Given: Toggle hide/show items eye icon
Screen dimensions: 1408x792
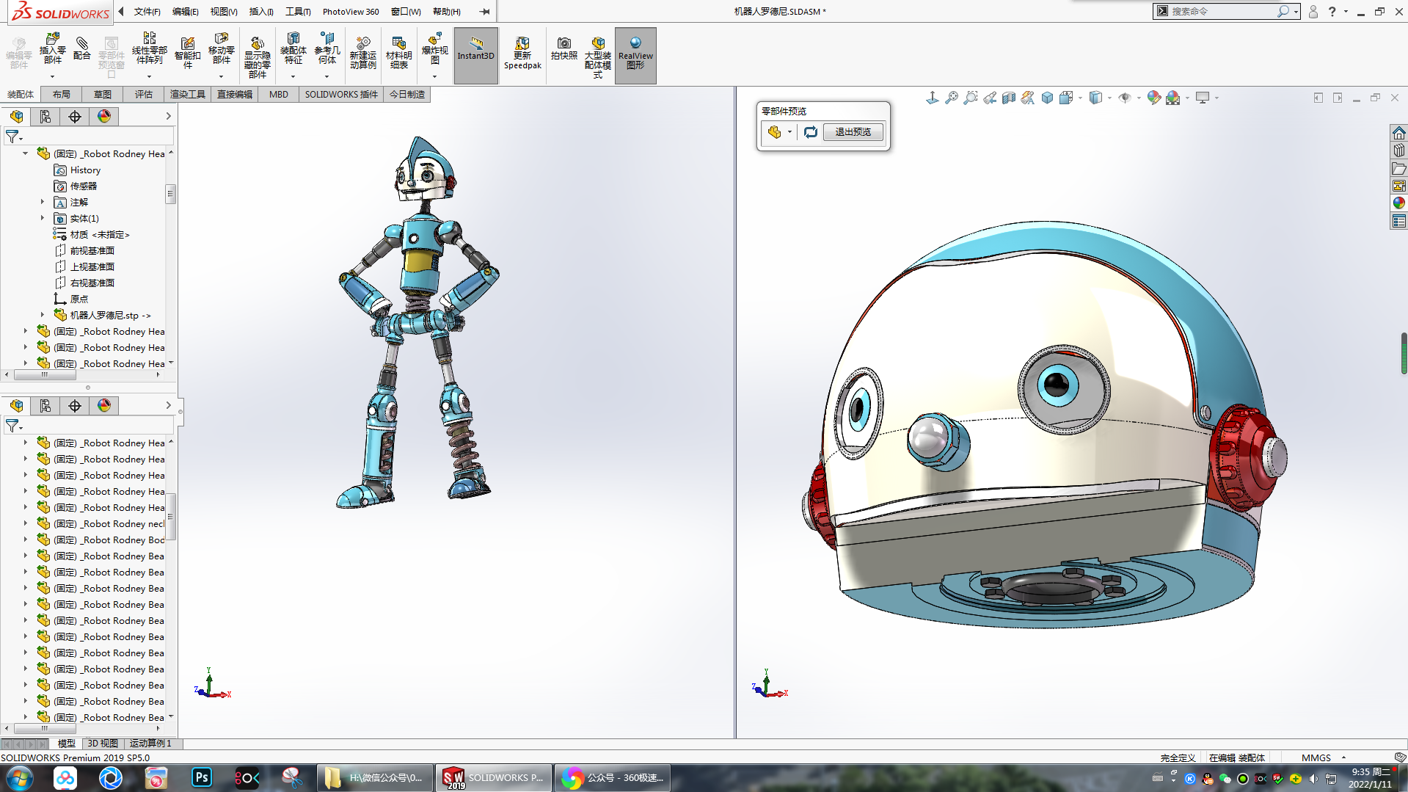Looking at the screenshot, I should (x=1124, y=98).
